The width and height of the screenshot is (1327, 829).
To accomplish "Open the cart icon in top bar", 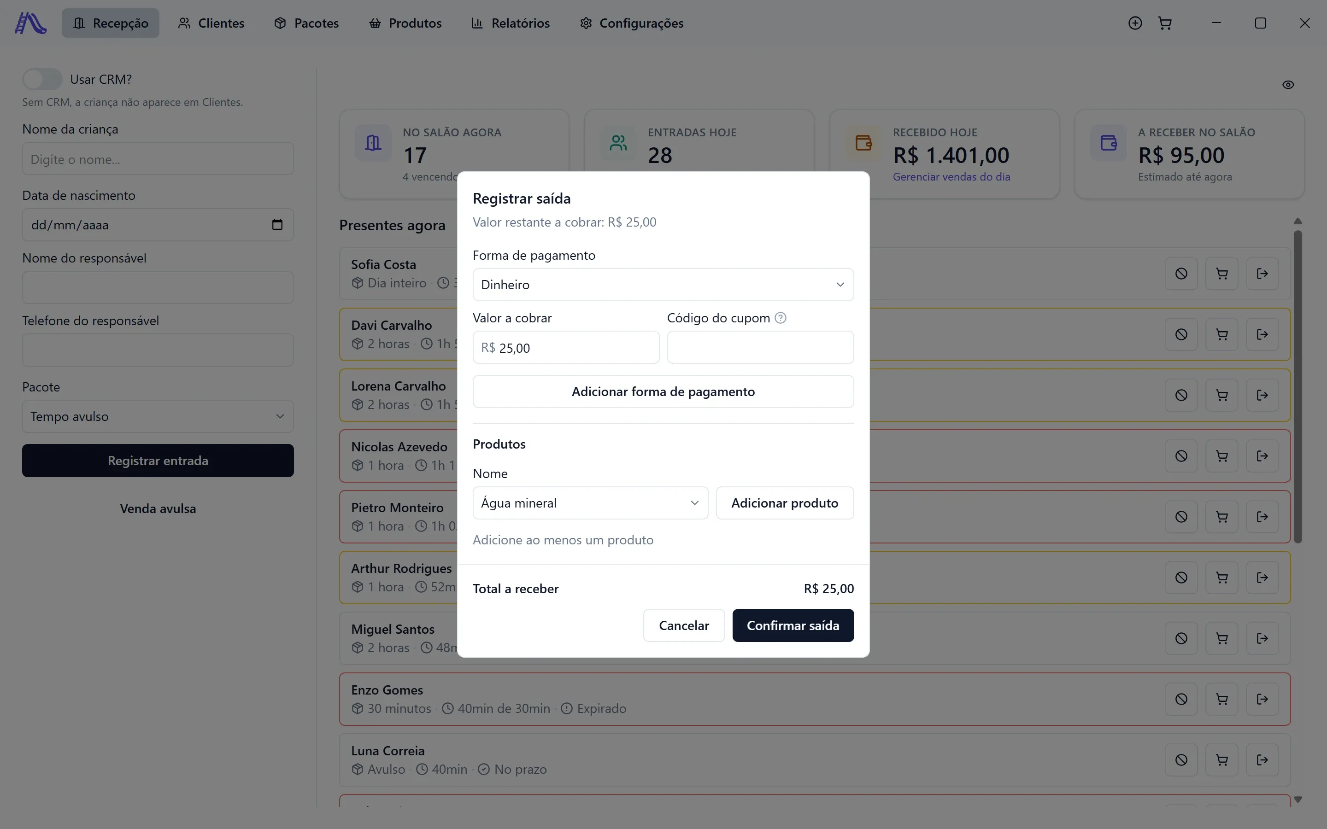I will point(1165,23).
